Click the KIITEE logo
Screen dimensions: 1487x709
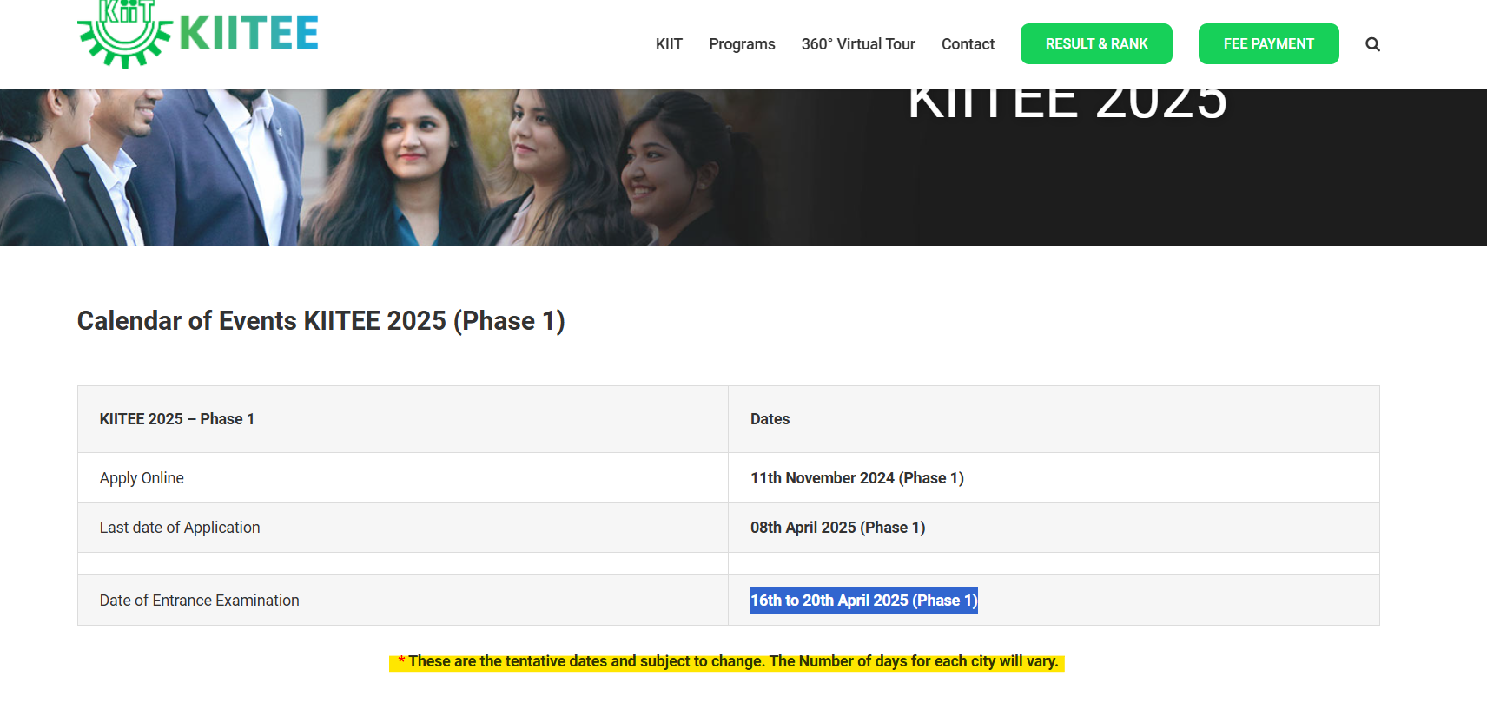[x=198, y=34]
